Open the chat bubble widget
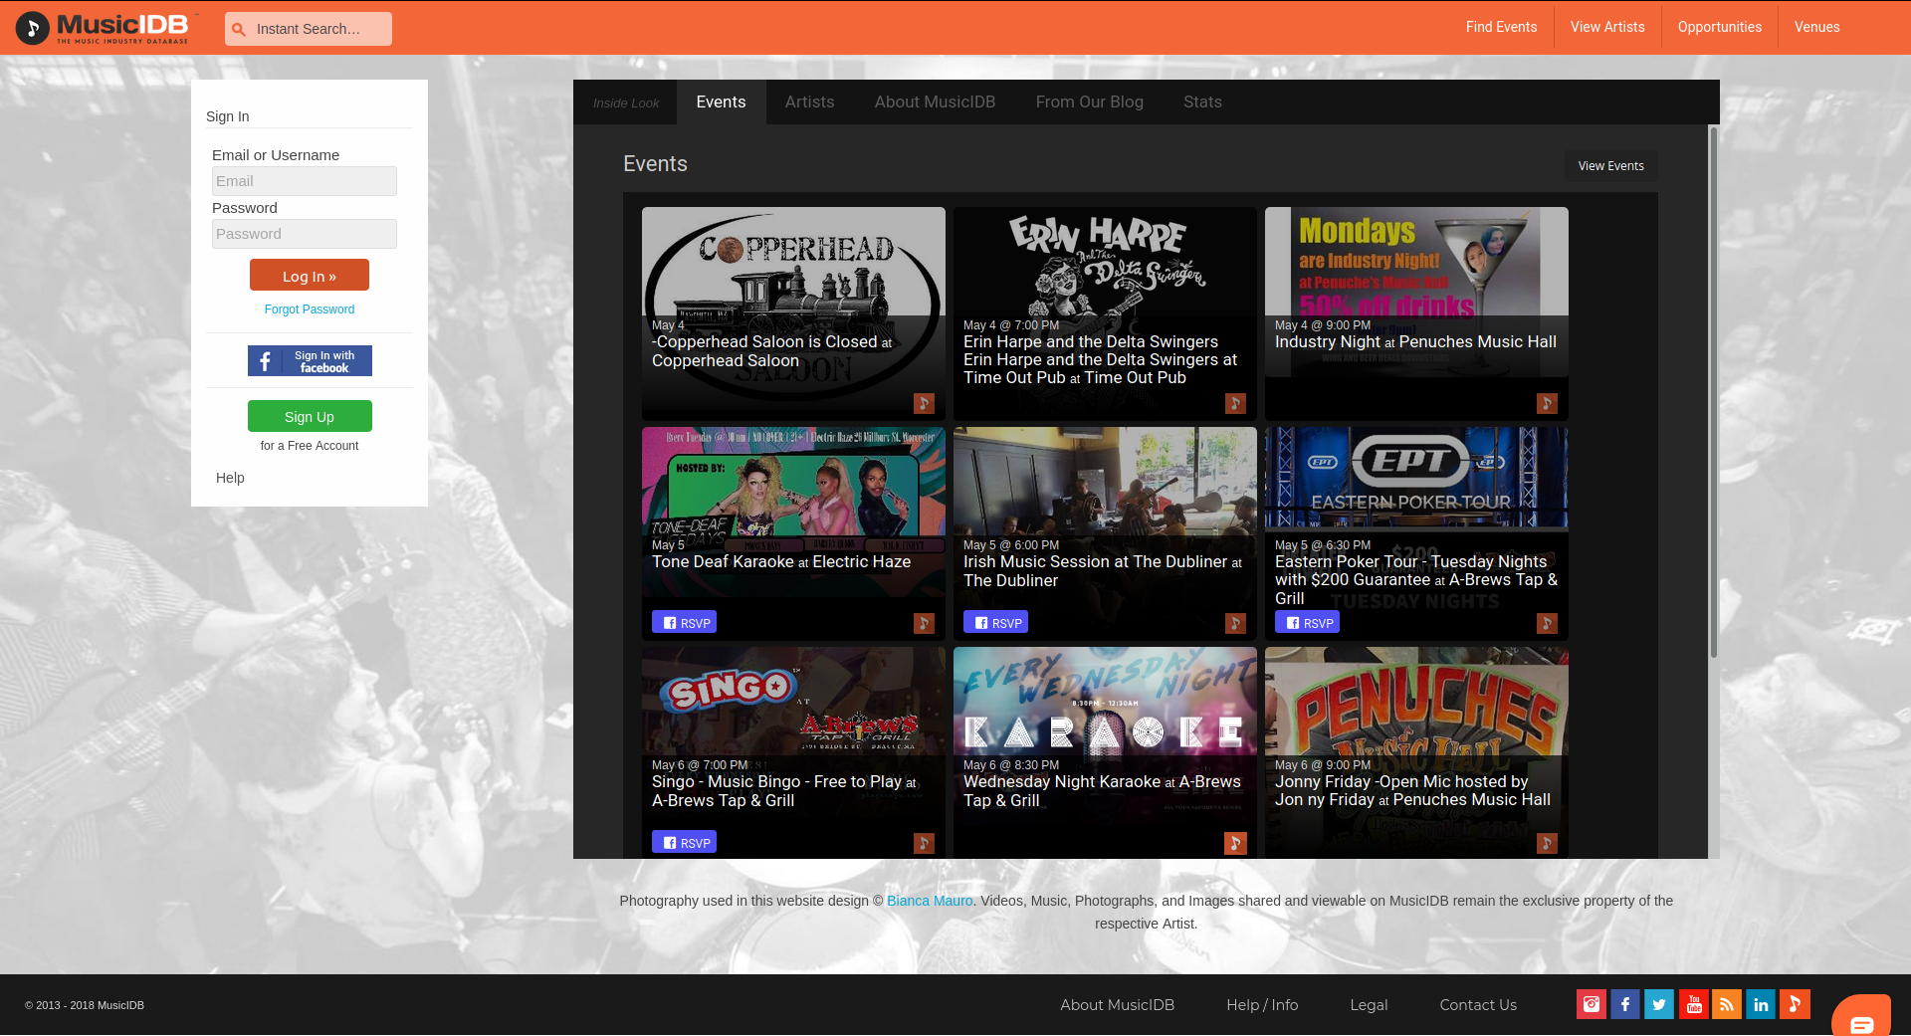 pyautogui.click(x=1861, y=1016)
